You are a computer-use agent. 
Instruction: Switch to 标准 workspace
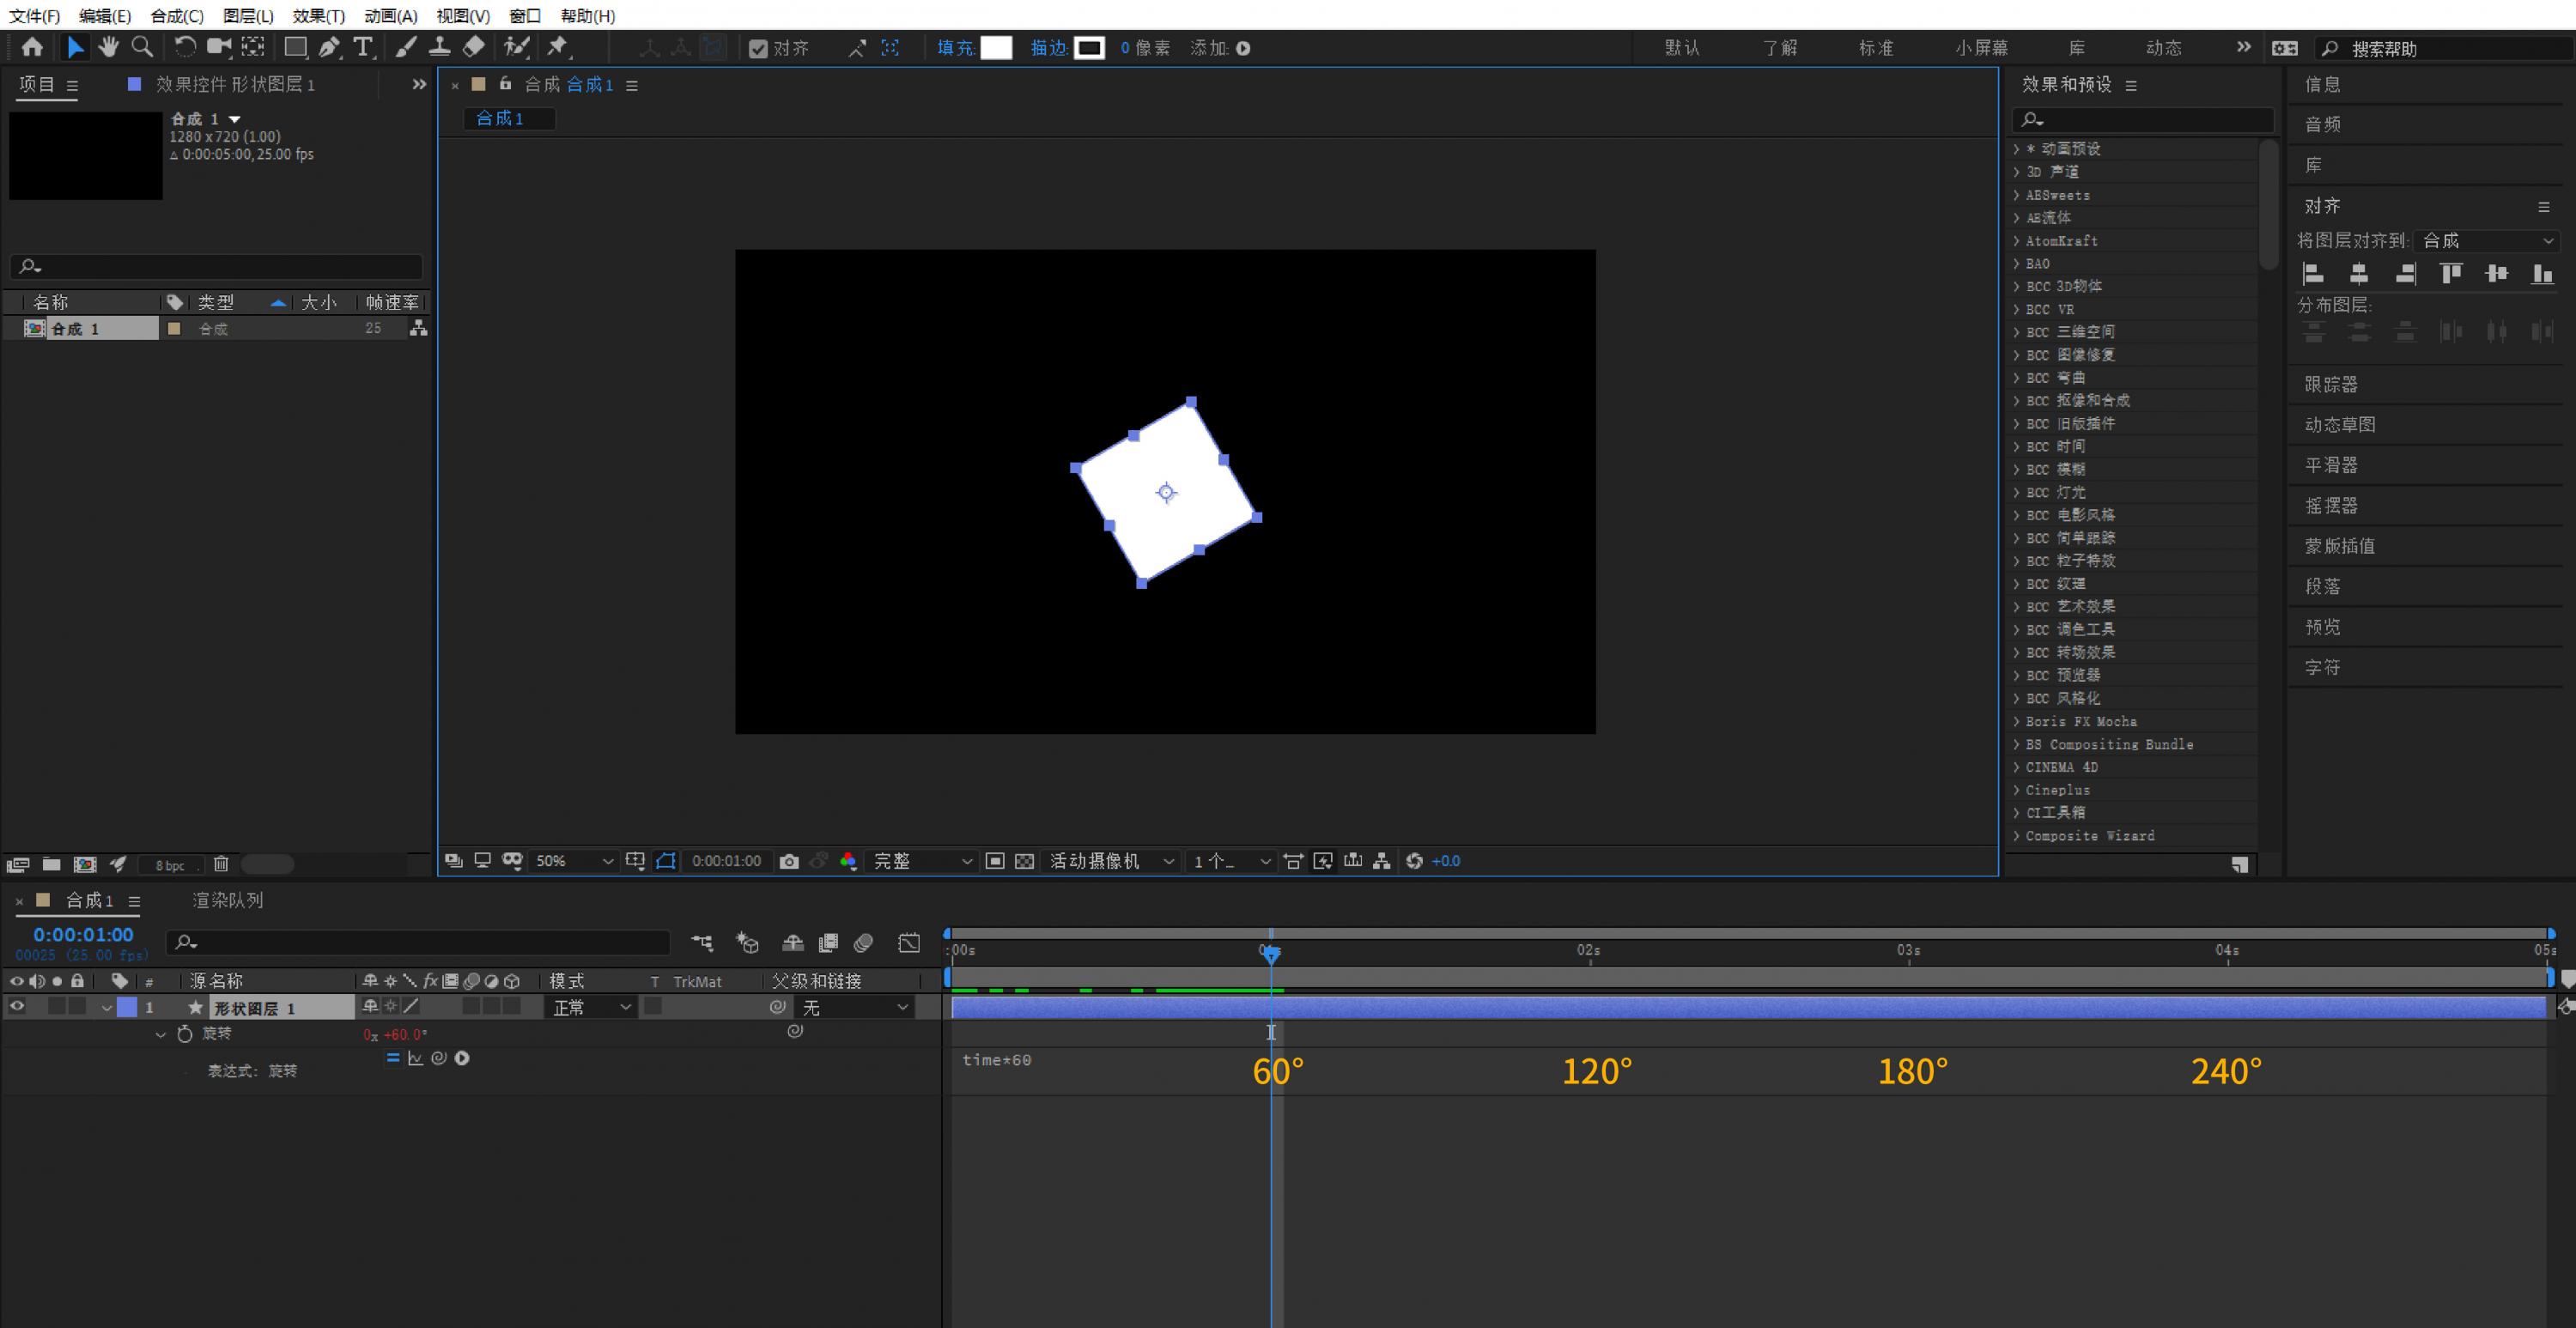tap(1875, 48)
